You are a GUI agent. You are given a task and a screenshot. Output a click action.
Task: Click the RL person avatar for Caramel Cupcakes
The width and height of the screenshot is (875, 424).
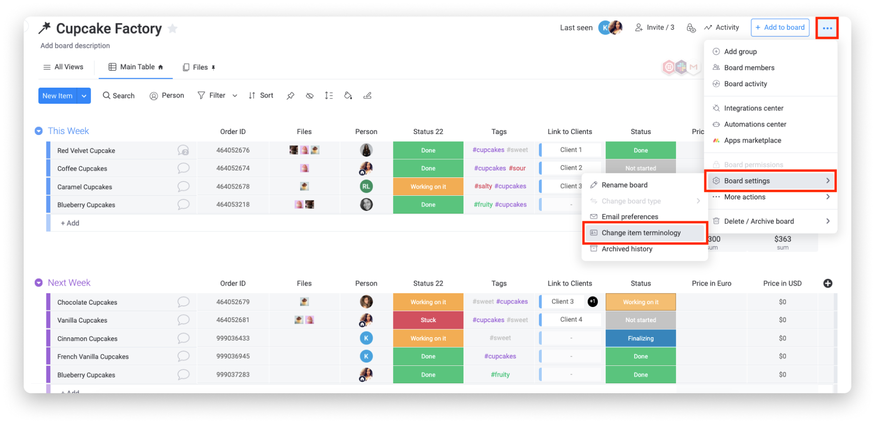366,186
